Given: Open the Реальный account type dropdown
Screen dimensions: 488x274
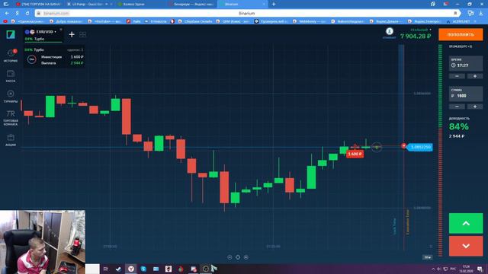Looking at the screenshot, I should pos(421,30).
